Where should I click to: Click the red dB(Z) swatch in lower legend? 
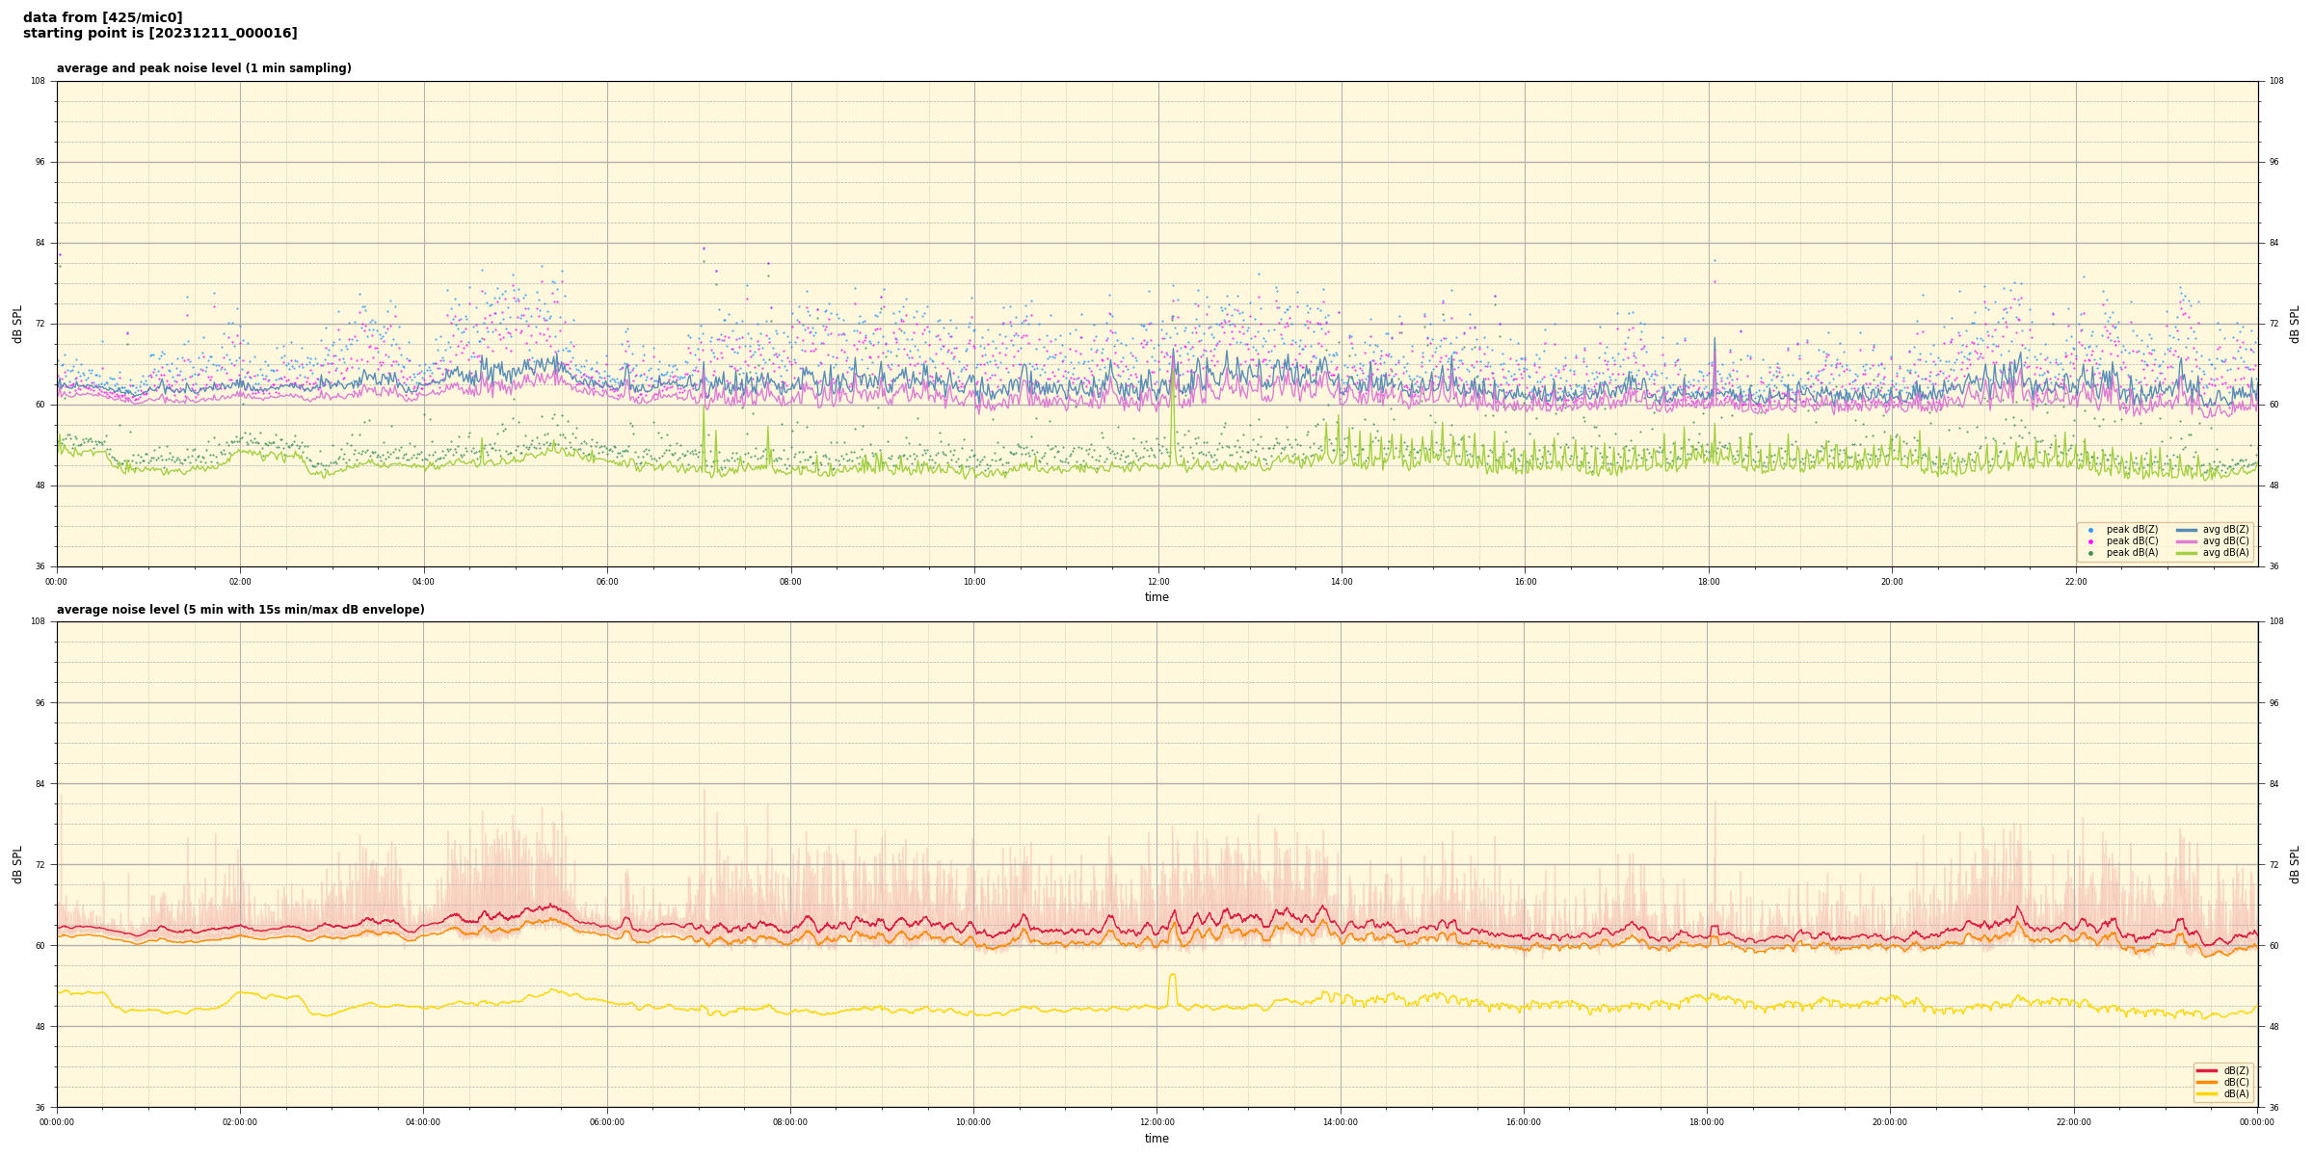click(2207, 1070)
